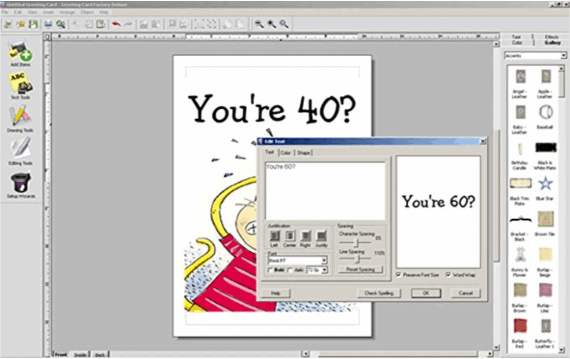570x359 pixels.
Task: Click the Print Preview magnifier icon
Action: [61, 24]
